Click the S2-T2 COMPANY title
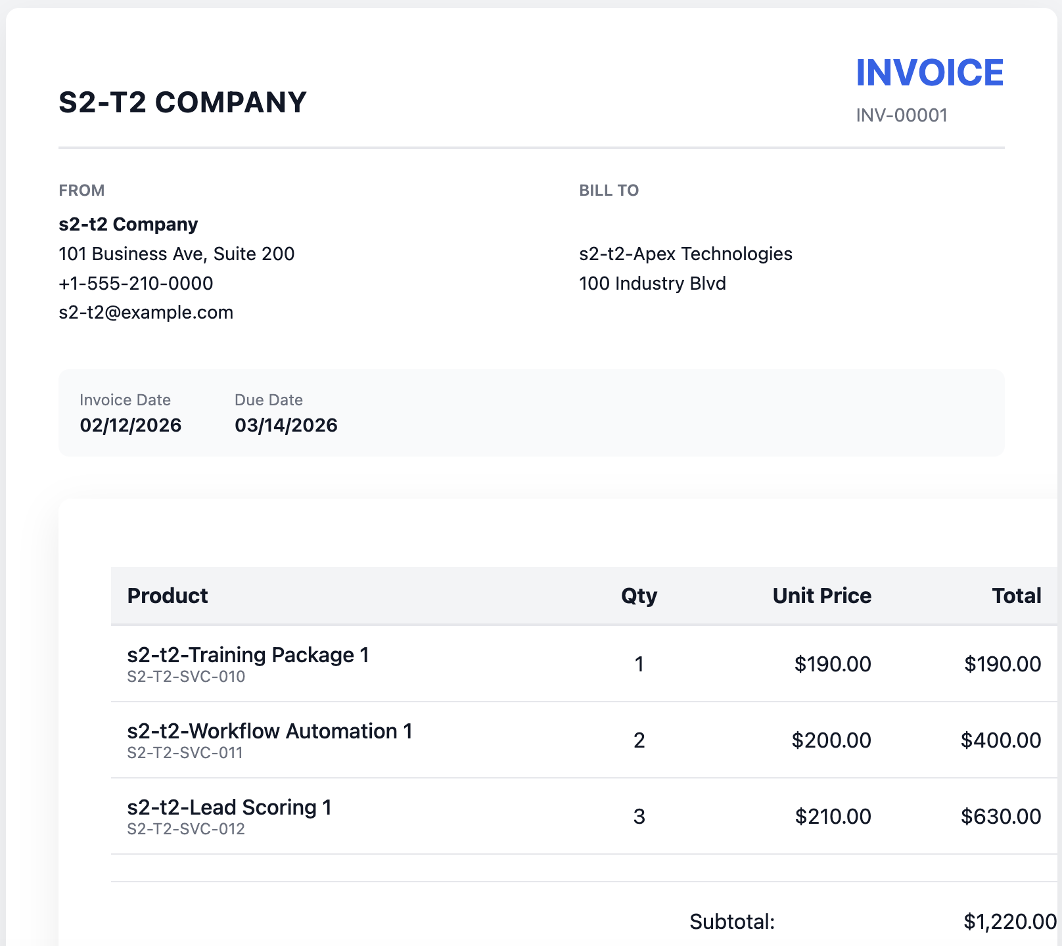The width and height of the screenshot is (1062, 946). (183, 102)
